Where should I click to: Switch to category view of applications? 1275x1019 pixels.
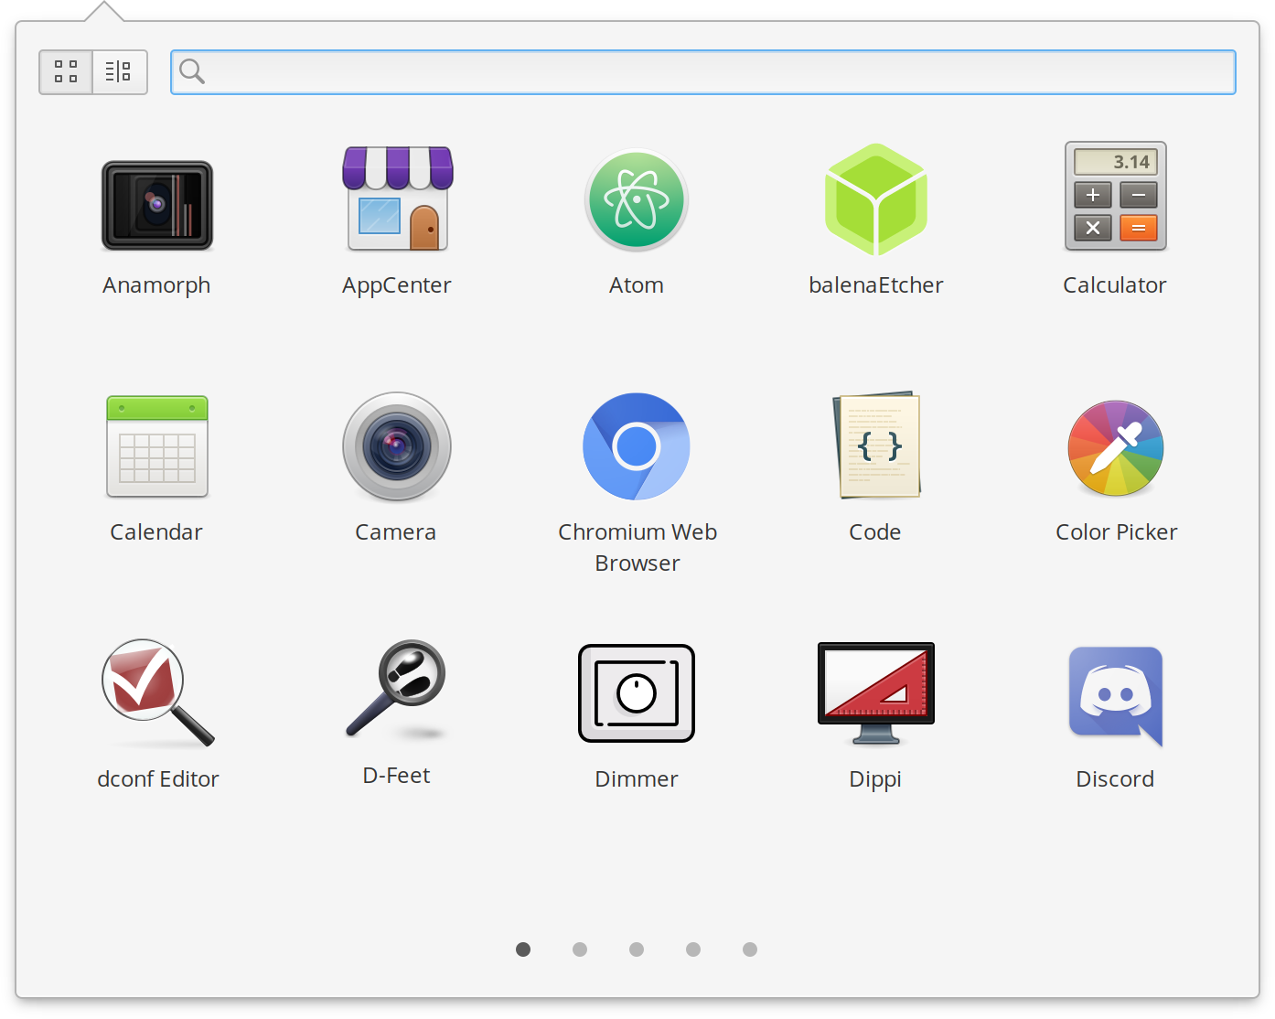[120, 72]
